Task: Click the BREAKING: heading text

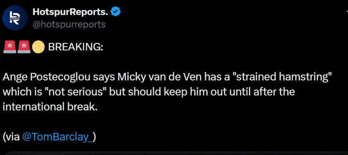Action: (x=76, y=47)
